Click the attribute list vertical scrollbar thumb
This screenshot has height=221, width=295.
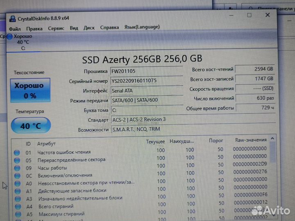273,153
